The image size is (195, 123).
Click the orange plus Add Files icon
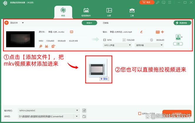[6, 23]
